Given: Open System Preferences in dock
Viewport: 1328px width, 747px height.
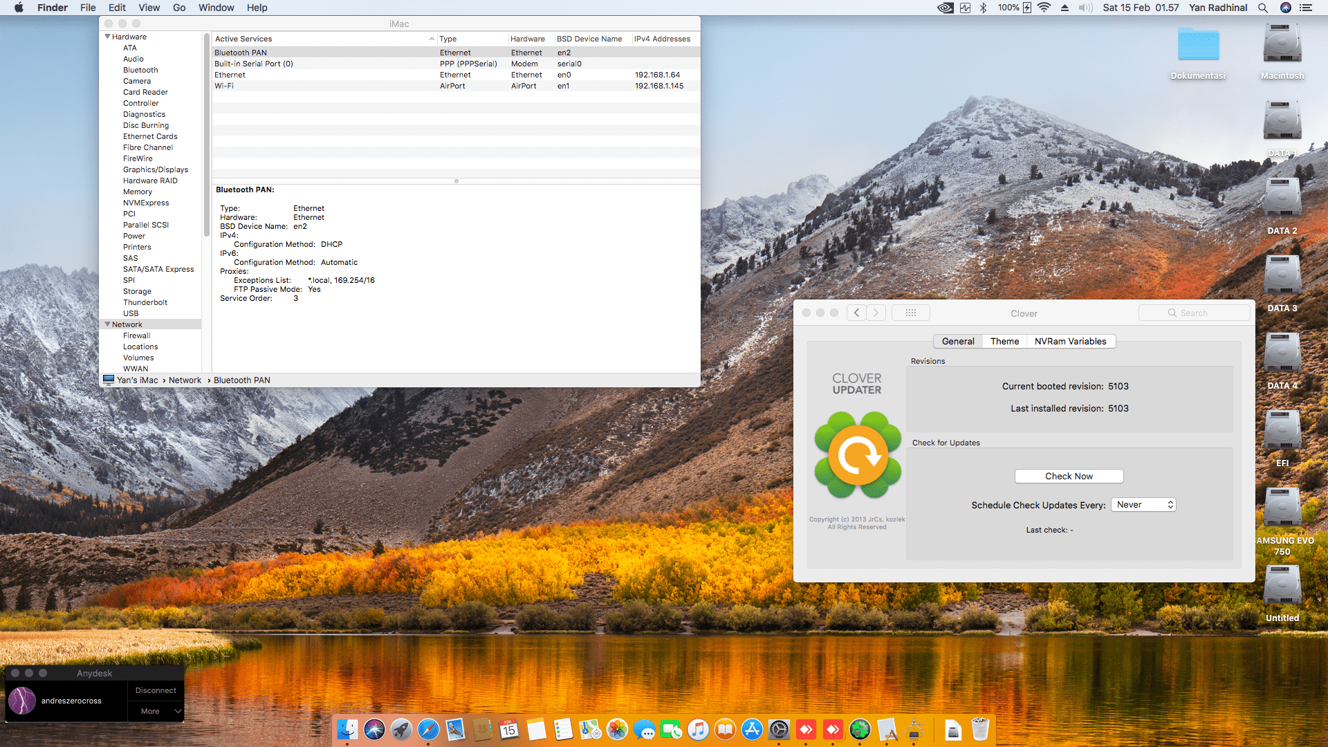Looking at the screenshot, I should (779, 730).
